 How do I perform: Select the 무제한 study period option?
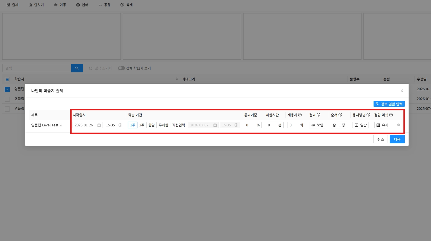pyautogui.click(x=163, y=125)
